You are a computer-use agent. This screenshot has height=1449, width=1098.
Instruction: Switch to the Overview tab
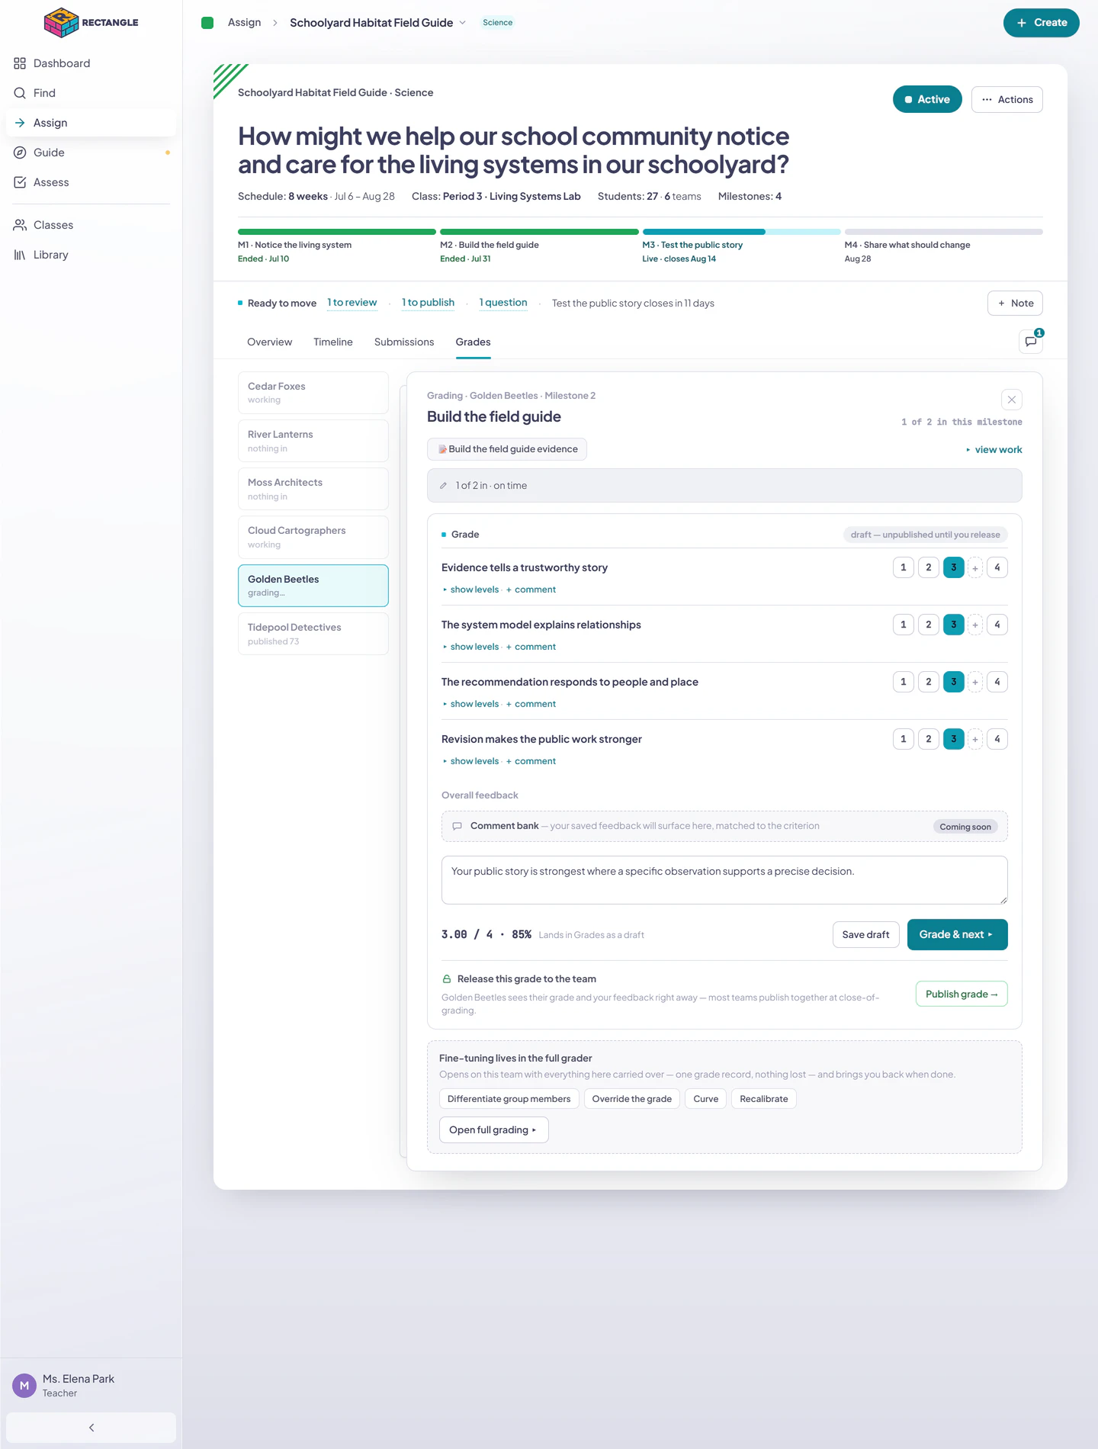pos(270,342)
